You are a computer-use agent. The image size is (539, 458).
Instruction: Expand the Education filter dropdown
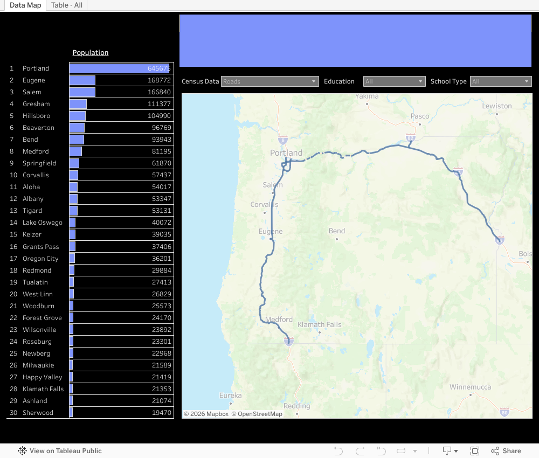pyautogui.click(x=394, y=81)
